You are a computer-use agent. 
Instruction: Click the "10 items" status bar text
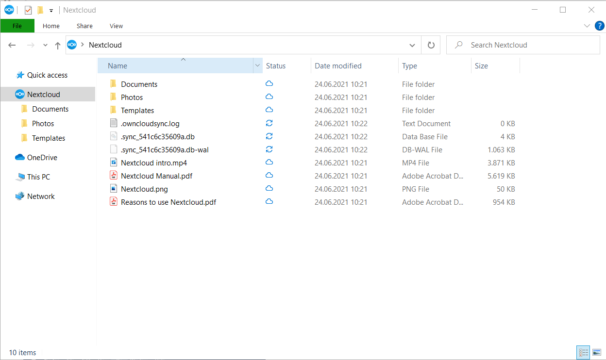[x=22, y=353]
